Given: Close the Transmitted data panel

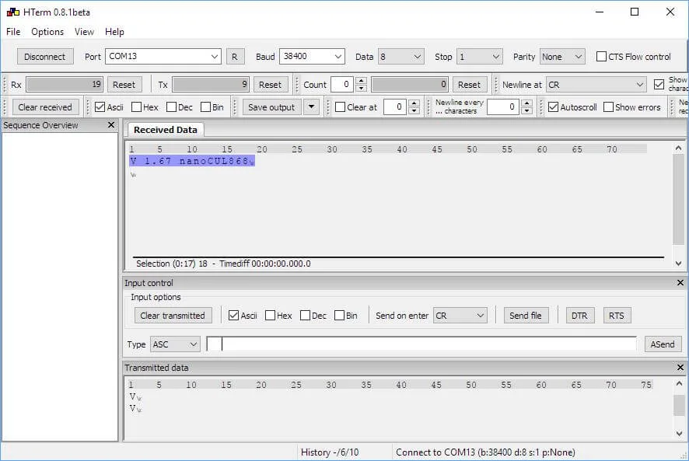Looking at the screenshot, I should point(680,367).
